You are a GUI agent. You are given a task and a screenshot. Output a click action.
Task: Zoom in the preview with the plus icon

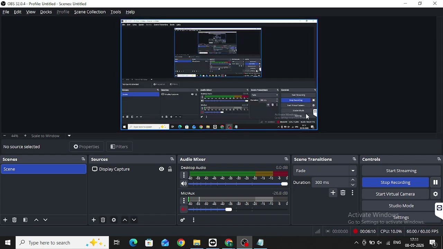(25, 136)
